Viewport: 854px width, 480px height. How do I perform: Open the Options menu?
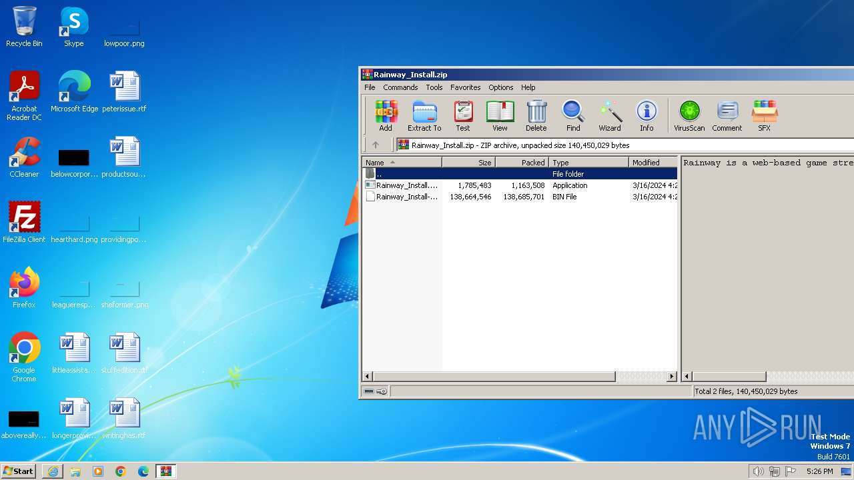501,87
